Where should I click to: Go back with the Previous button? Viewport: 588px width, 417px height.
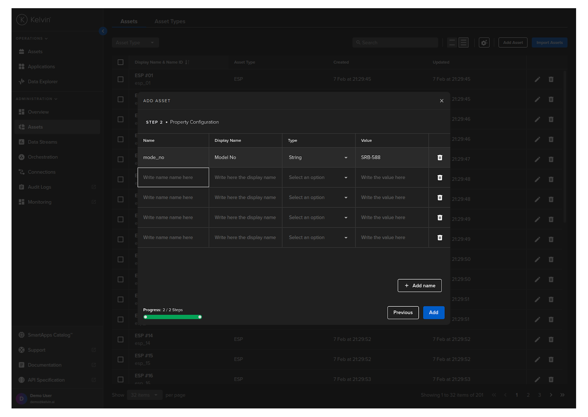tap(403, 313)
